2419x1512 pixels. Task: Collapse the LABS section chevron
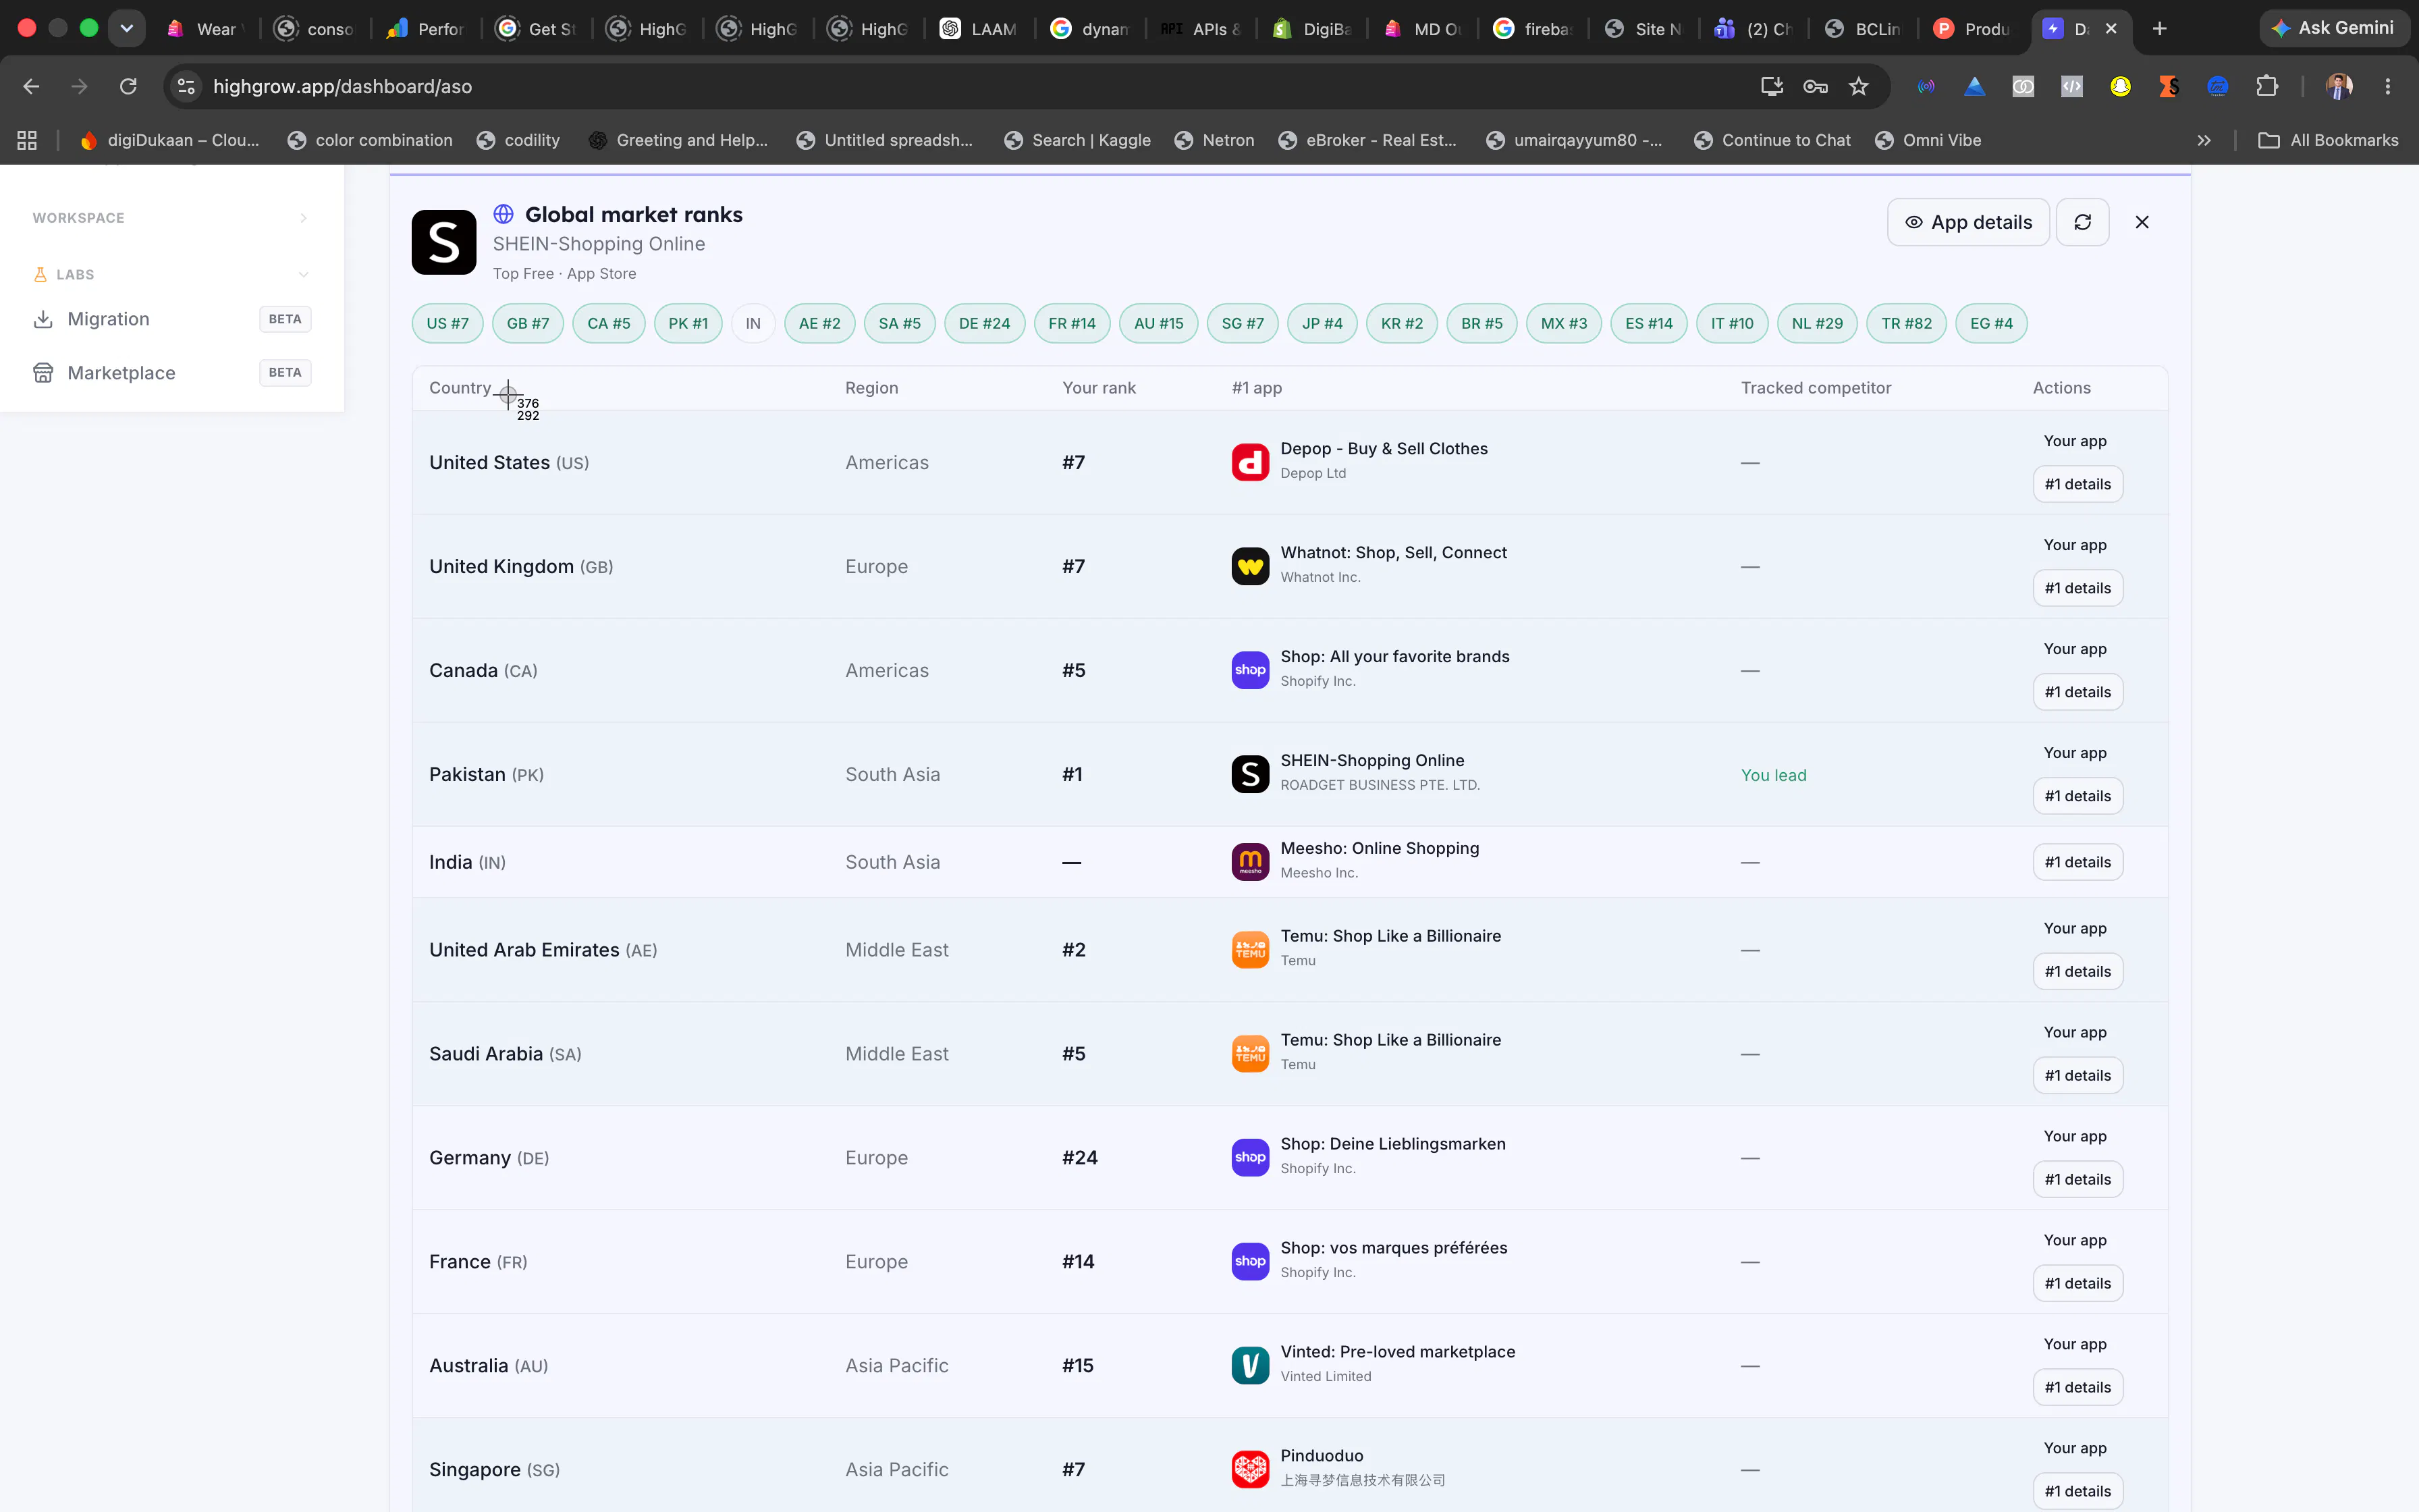point(304,274)
